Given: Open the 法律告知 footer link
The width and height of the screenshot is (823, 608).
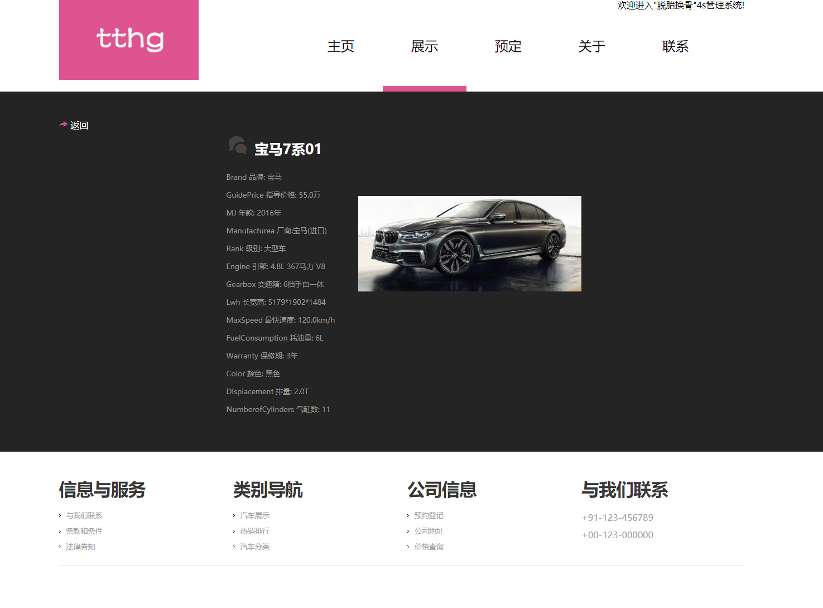Looking at the screenshot, I should pyautogui.click(x=80, y=547).
